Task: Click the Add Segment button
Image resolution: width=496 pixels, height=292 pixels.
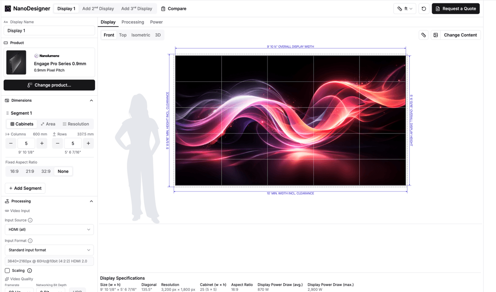Action: 25,188
